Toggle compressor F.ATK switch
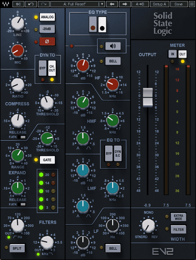This screenshot has height=260, width=196. point(22,137)
